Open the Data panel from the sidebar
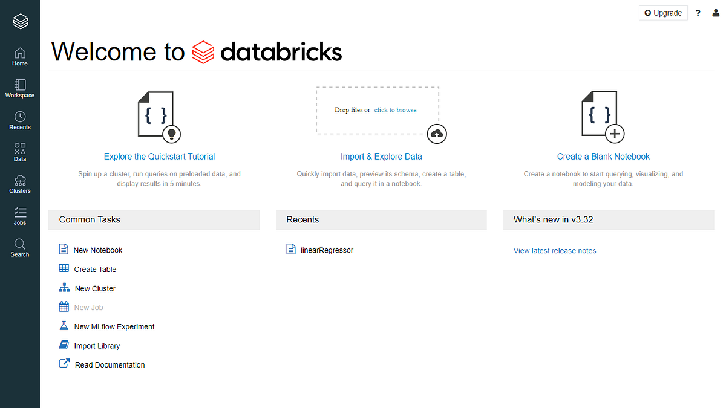This screenshot has height=408, width=726. 20,152
